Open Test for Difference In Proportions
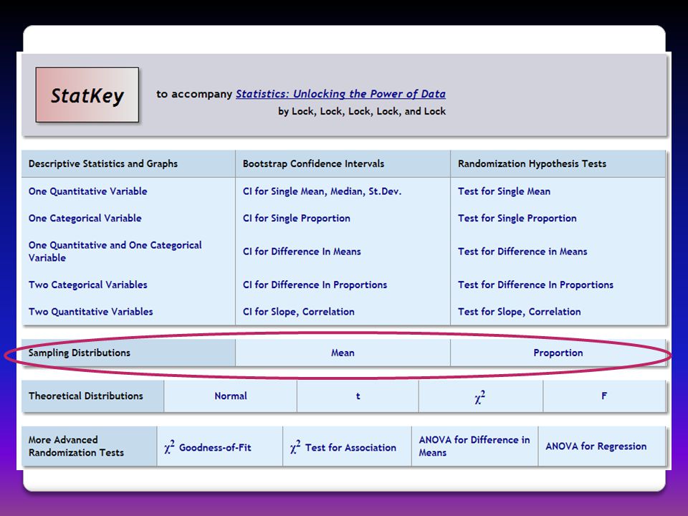The height and width of the screenshot is (516, 688). pos(536,285)
